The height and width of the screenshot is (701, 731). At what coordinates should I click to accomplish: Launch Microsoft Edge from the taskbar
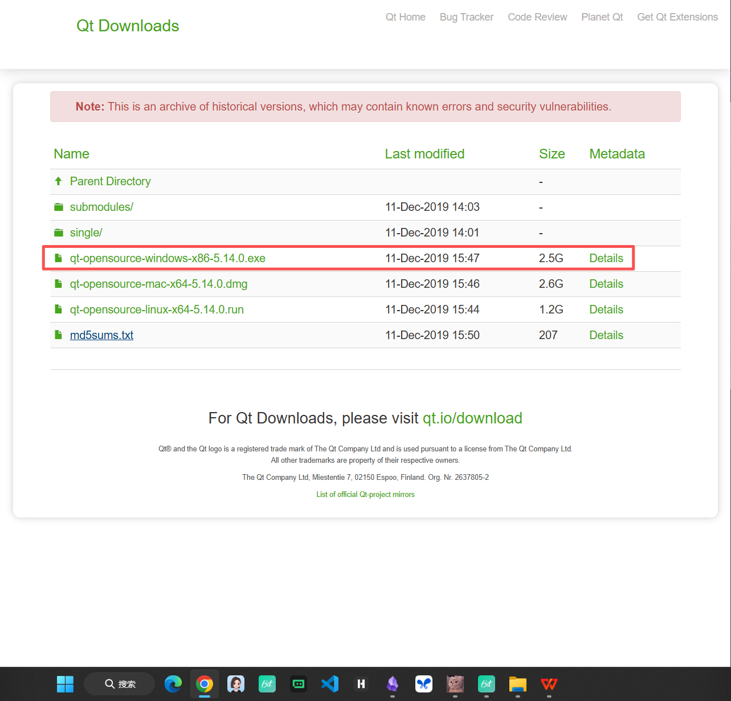173,684
